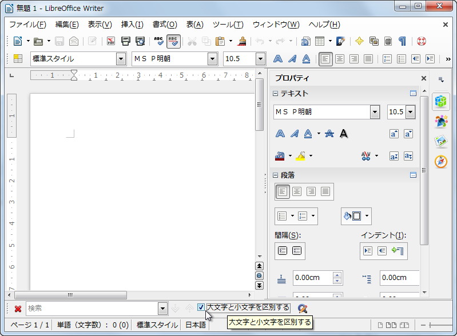This screenshot has height=336, width=457.
Task: Apply strikethrough in the sidebar text panel
Action: click(329, 134)
